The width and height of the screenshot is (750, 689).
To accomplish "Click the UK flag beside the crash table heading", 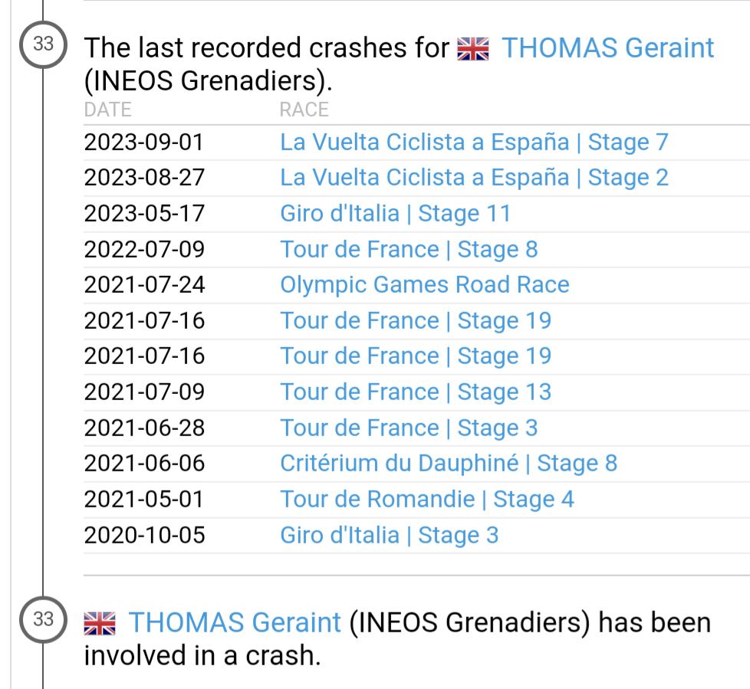I will pos(472,49).
